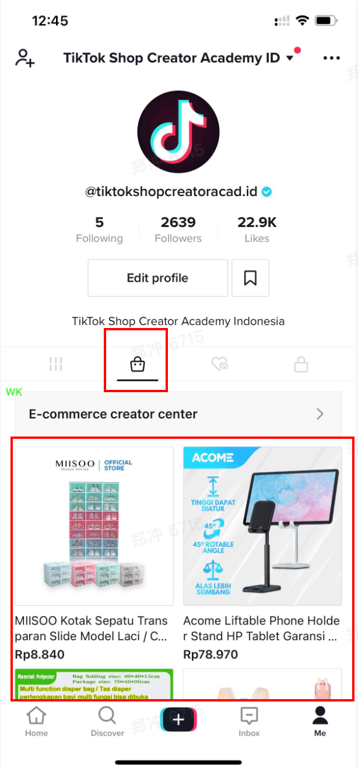Tap the TikTok profile avatar picture
This screenshot has width=358, height=768.
[178, 132]
